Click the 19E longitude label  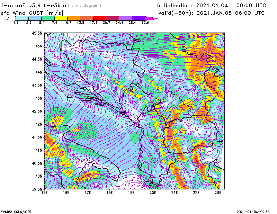click(x=131, y=193)
